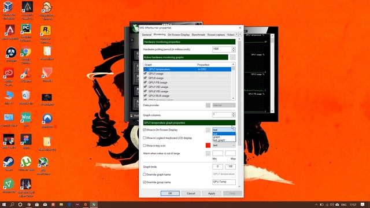Image resolution: width=370 pixels, height=208 pixels.
Task: Toggle GPU2 usage graph checkmark
Action: click(145, 78)
